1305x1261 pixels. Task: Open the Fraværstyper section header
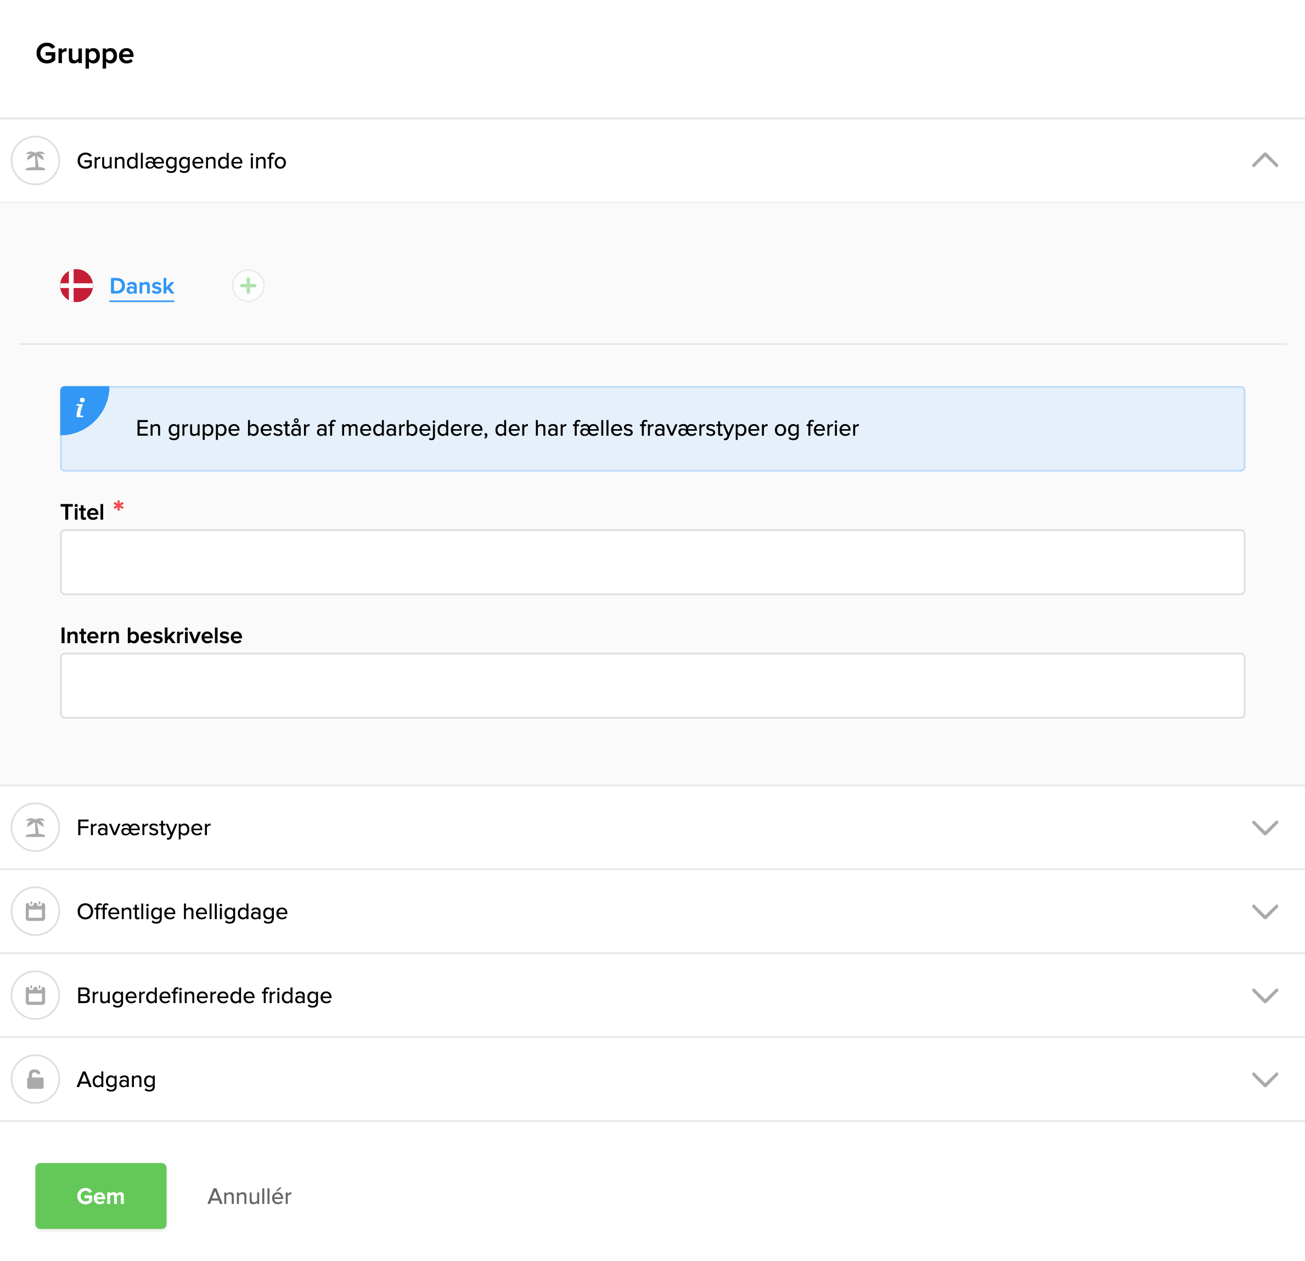coord(144,827)
